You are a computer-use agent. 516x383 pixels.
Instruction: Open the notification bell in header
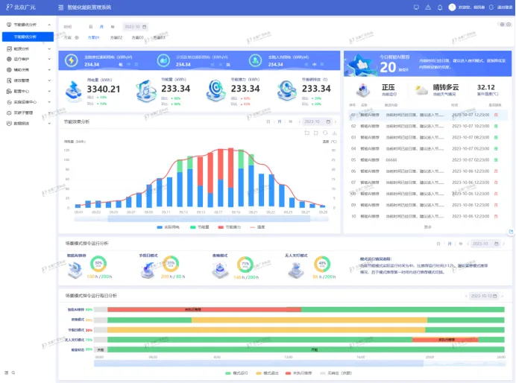[440, 7]
